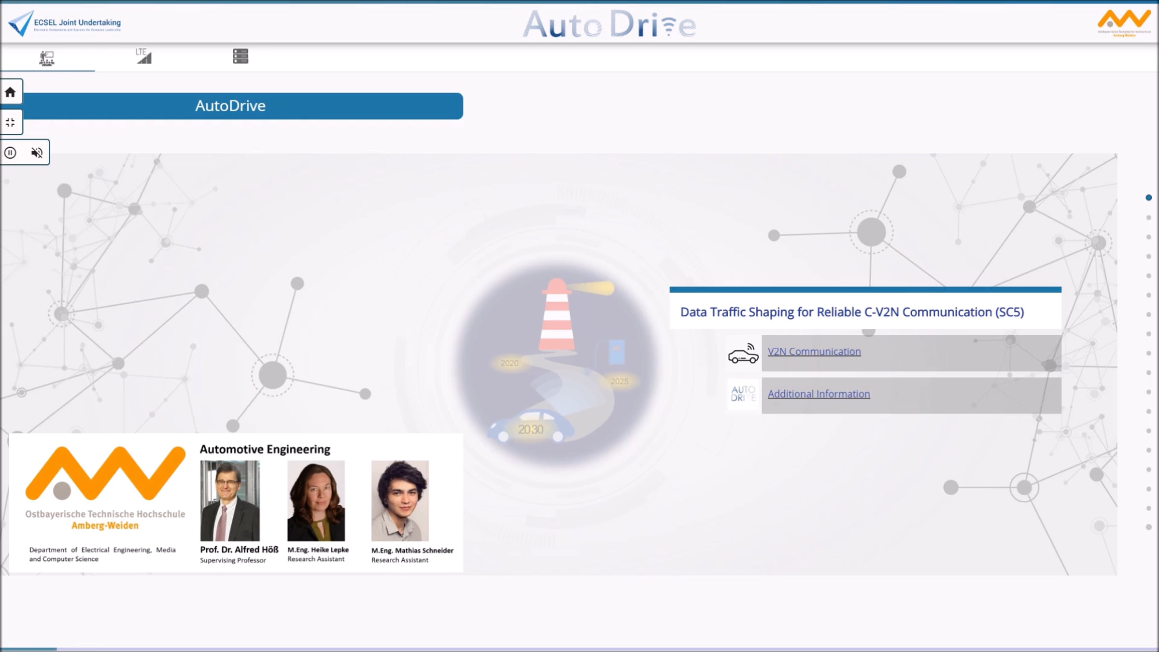This screenshot has height=652, width=1159.
Task: Click the OTH Amberg-Weiden logo top right
Action: click(x=1124, y=22)
